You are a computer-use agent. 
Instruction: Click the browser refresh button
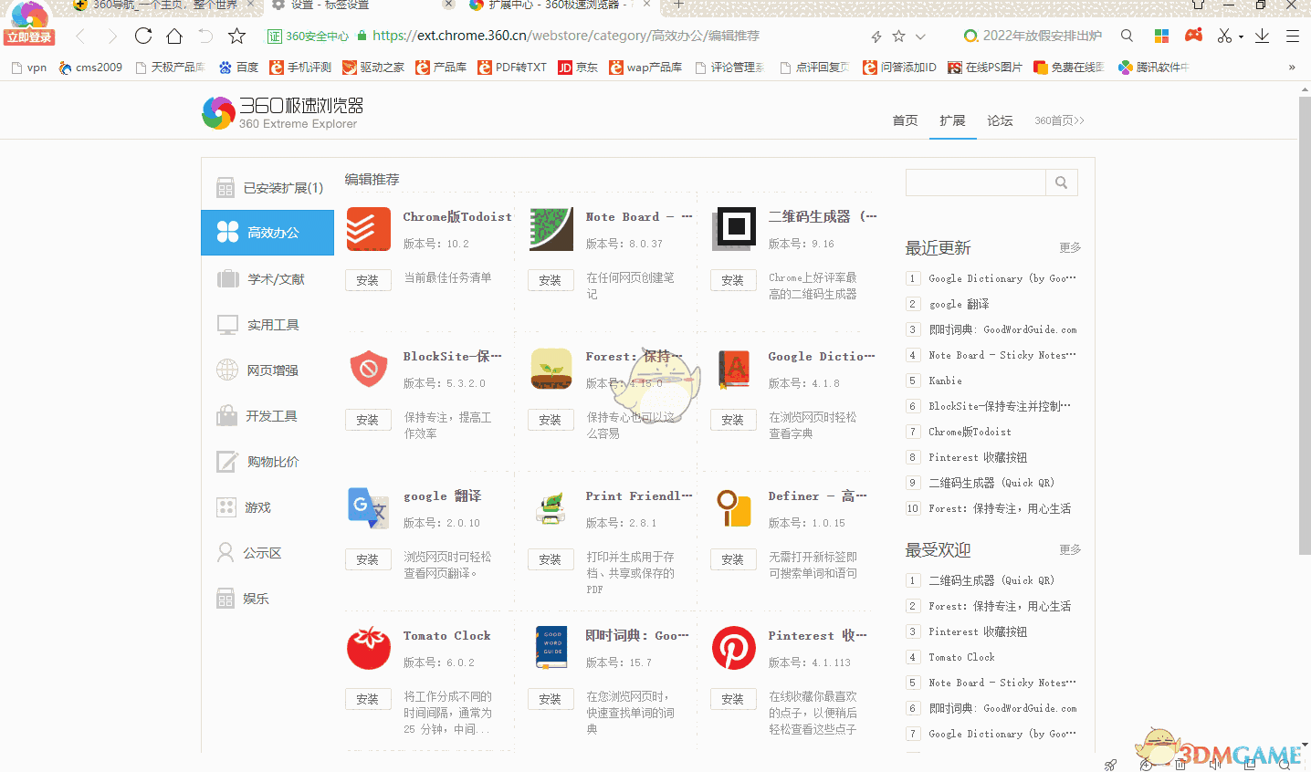pyautogui.click(x=143, y=36)
